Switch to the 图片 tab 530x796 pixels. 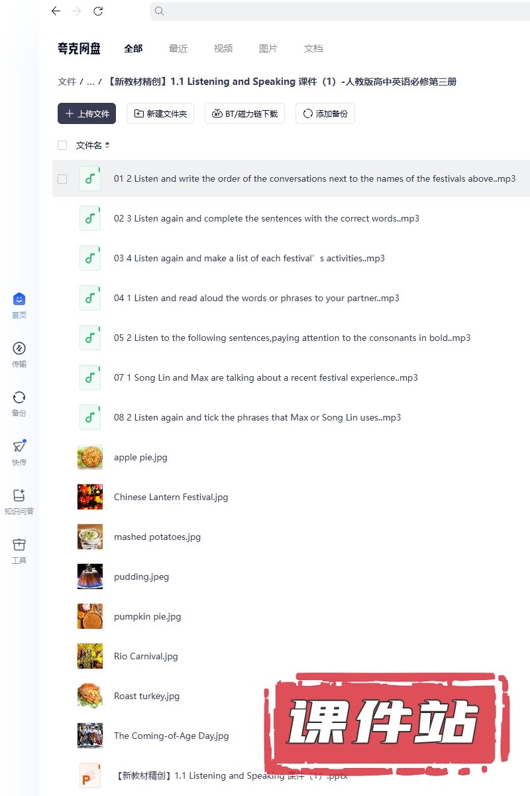pyautogui.click(x=268, y=48)
